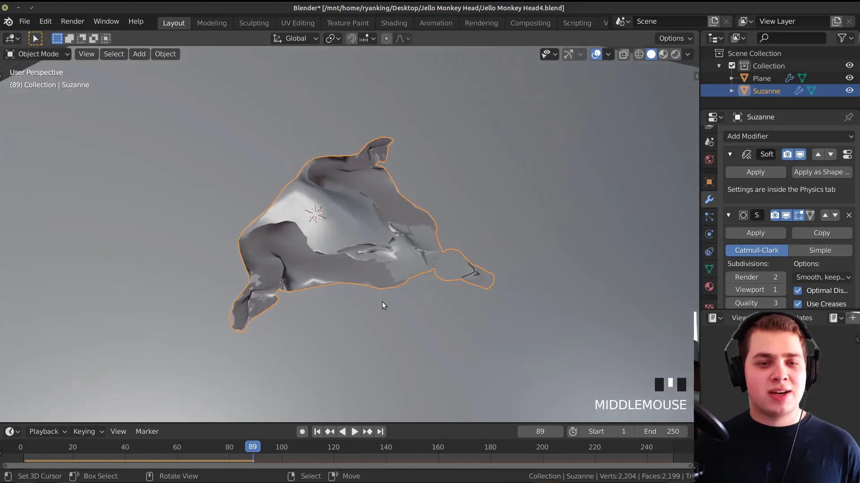Toggle Soft Body modifier render visibility
860x483 pixels.
[787, 154]
